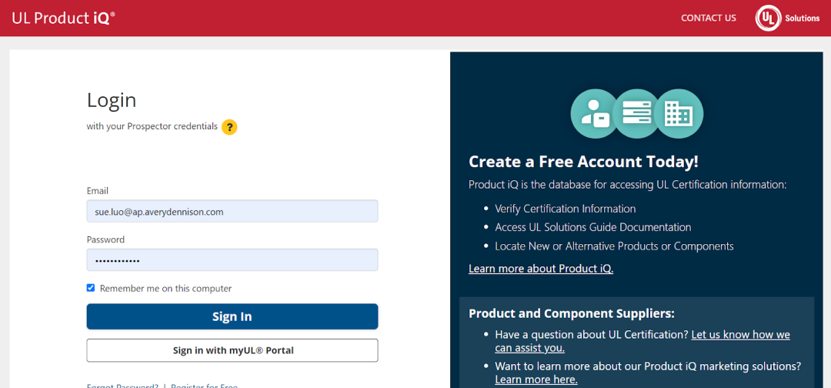Viewport: 831px width, 388px height.
Task: Open Learn more about Product iQ link
Action: pyautogui.click(x=541, y=269)
